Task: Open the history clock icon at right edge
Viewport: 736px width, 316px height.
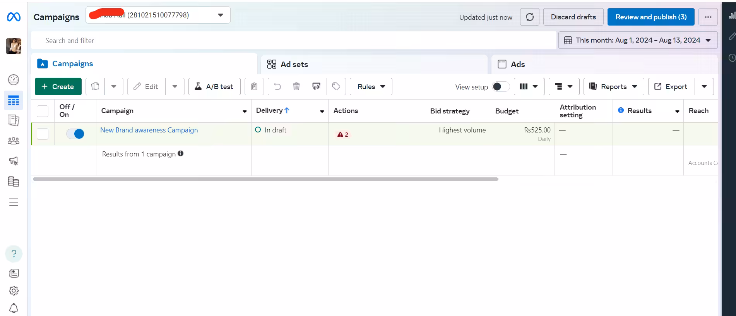Action: tap(732, 58)
